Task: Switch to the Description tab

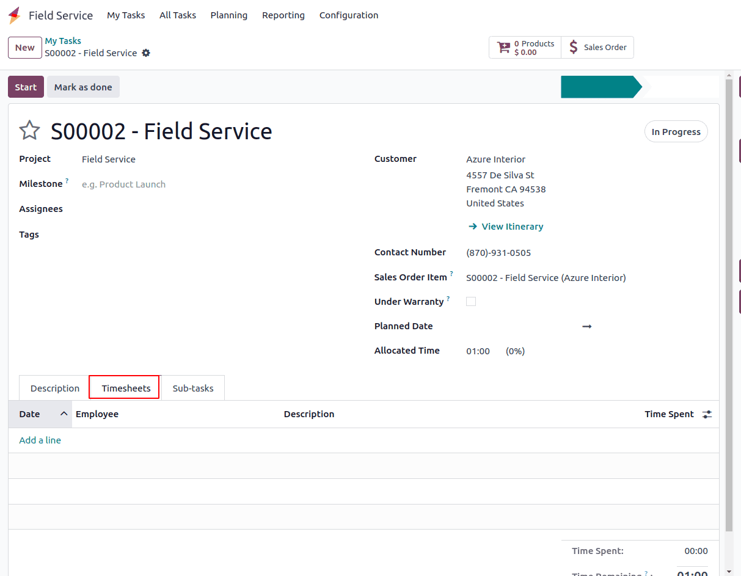Action: click(x=55, y=388)
